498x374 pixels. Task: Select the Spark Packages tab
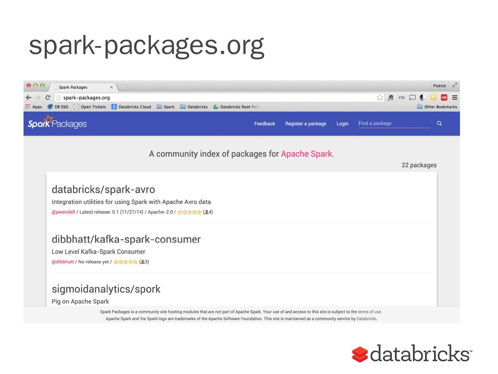tap(83, 87)
